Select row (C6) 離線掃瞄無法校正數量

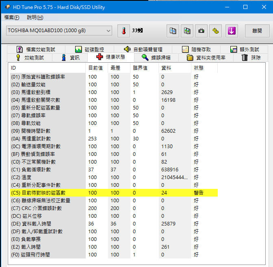click(x=114, y=201)
